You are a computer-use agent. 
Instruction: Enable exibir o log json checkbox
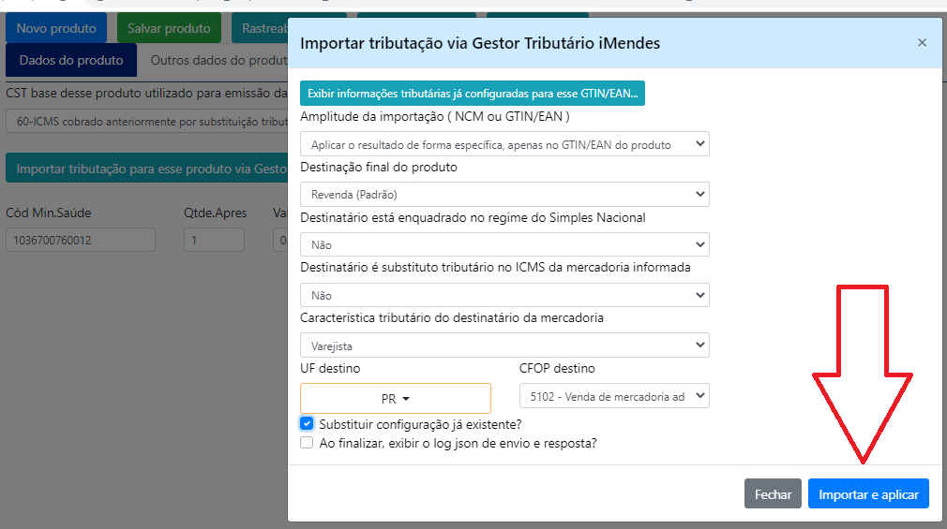click(307, 443)
